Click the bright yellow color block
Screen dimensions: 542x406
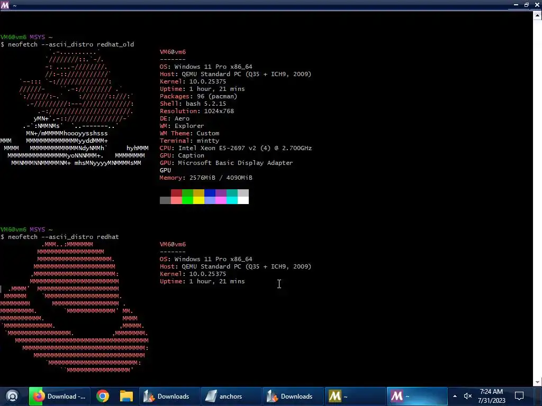tap(199, 200)
